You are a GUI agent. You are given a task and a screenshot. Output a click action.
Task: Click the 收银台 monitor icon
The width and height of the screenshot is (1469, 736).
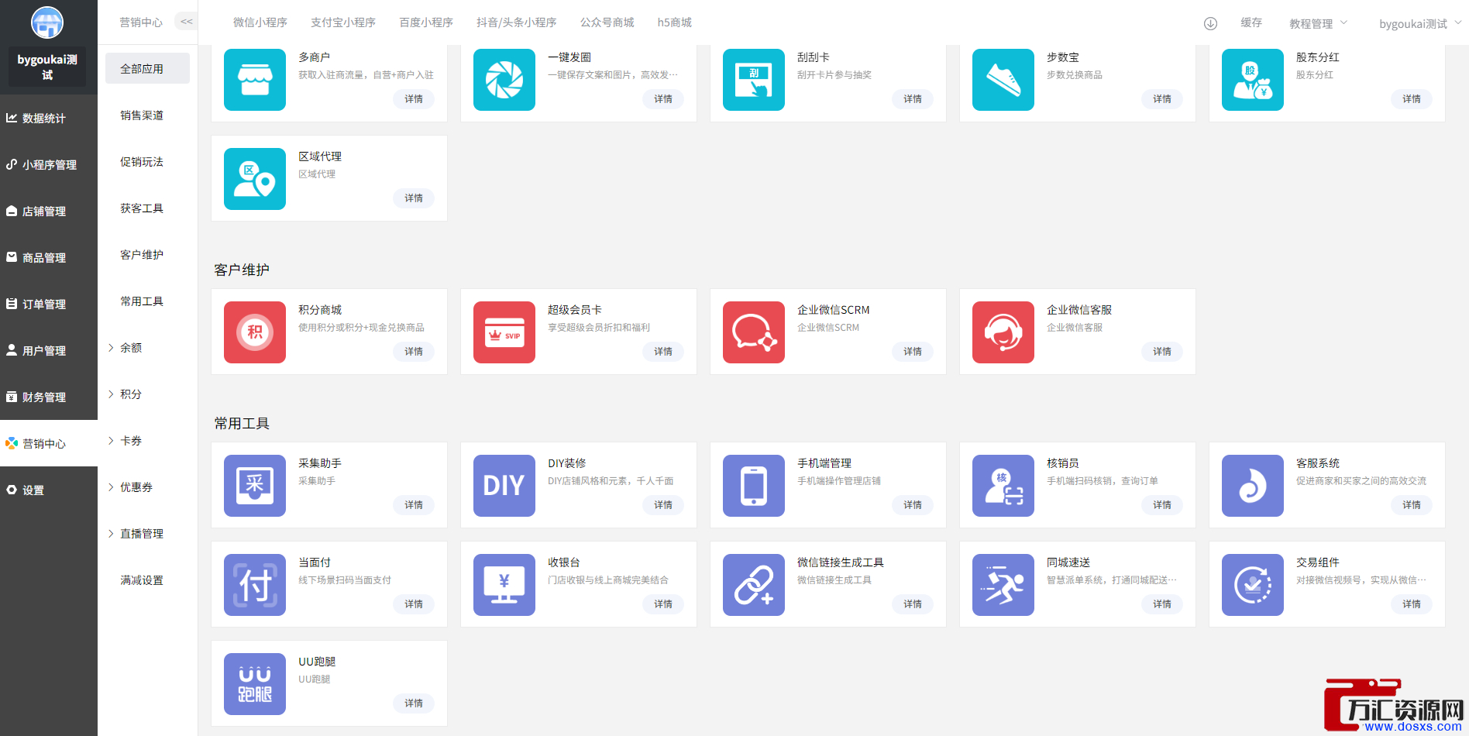pos(504,585)
